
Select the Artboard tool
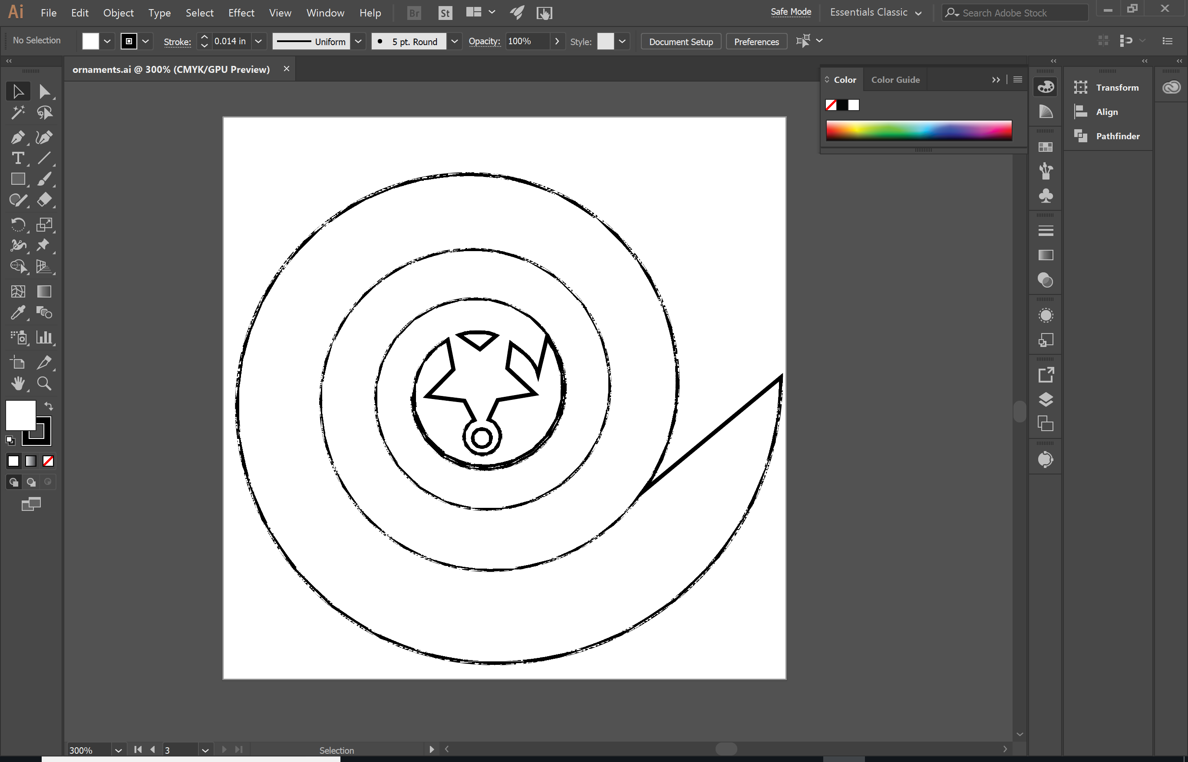point(18,363)
